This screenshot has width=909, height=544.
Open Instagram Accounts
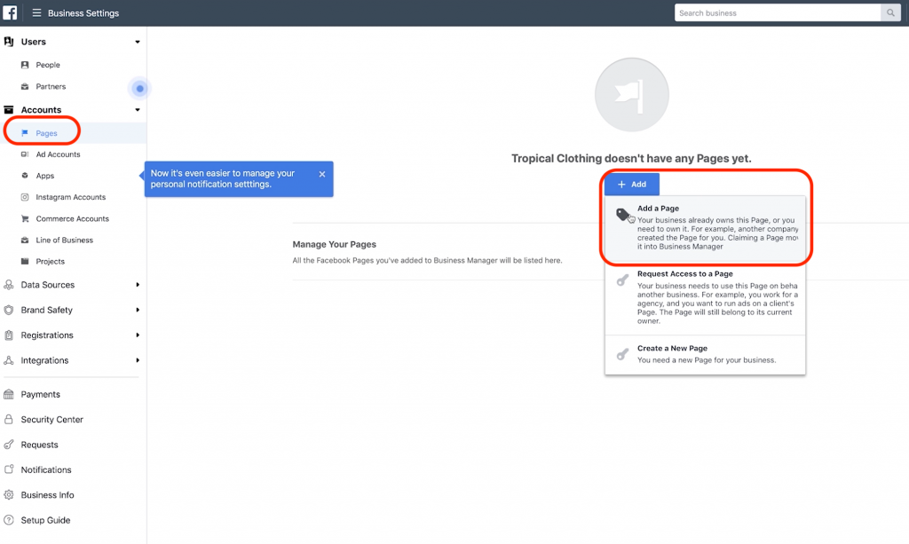coord(71,197)
